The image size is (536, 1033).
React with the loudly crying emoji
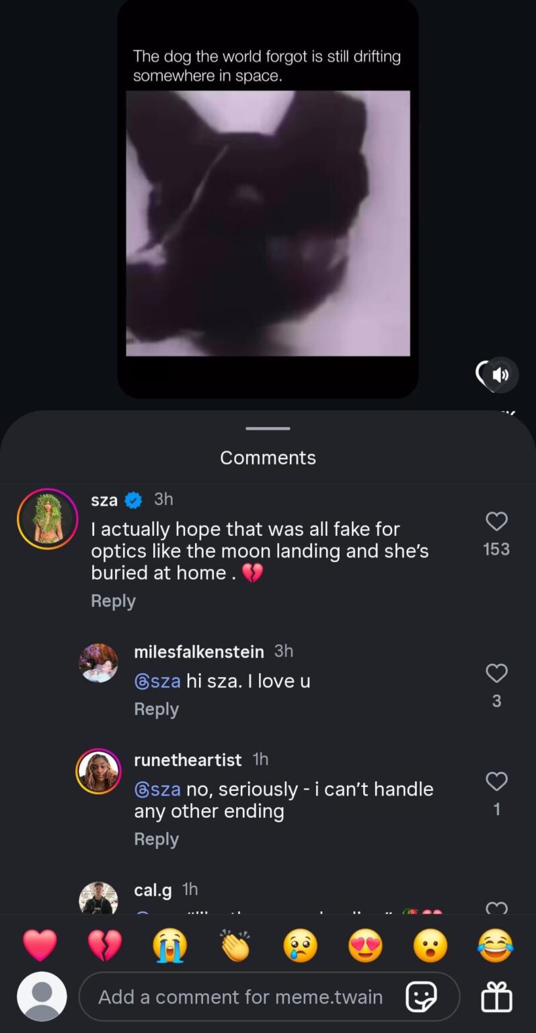[170, 946]
